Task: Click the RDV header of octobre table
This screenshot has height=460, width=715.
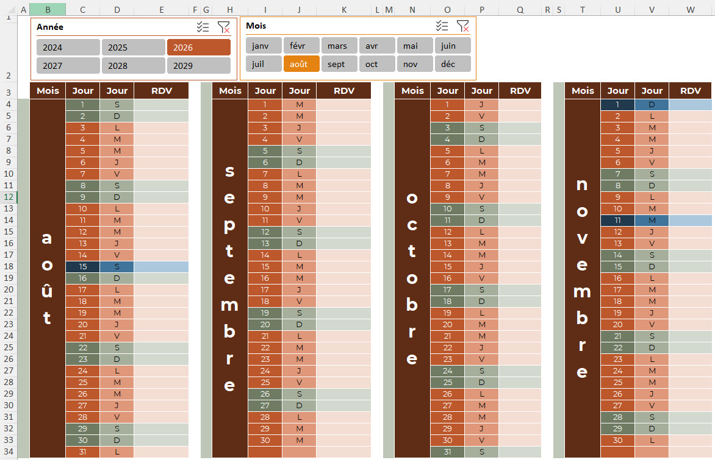Action: pyautogui.click(x=520, y=91)
